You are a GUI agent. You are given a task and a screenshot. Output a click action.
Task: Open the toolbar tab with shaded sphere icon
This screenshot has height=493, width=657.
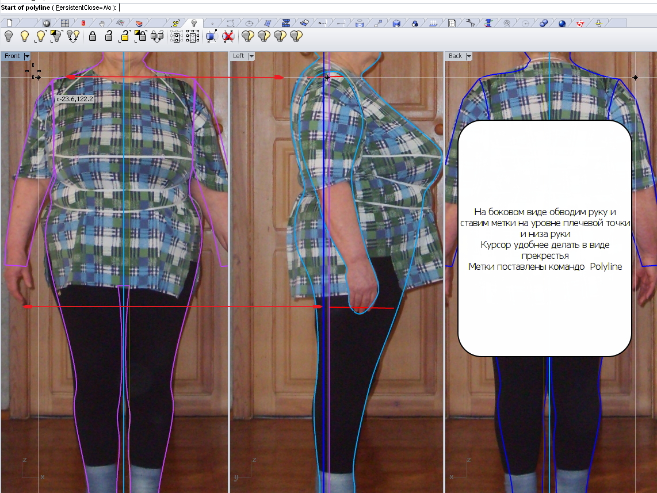(x=46, y=23)
